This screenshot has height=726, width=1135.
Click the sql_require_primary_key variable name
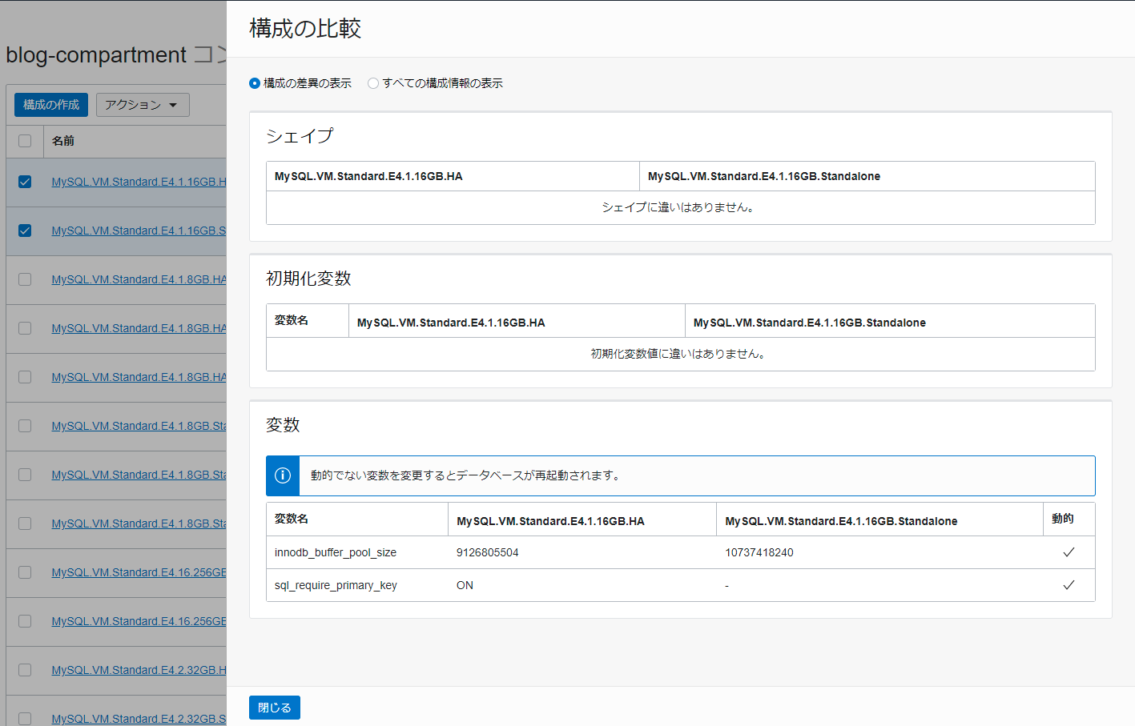click(x=336, y=585)
